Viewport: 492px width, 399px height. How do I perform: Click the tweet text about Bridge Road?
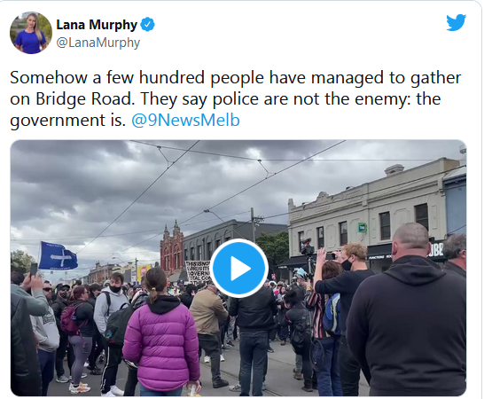(235, 99)
